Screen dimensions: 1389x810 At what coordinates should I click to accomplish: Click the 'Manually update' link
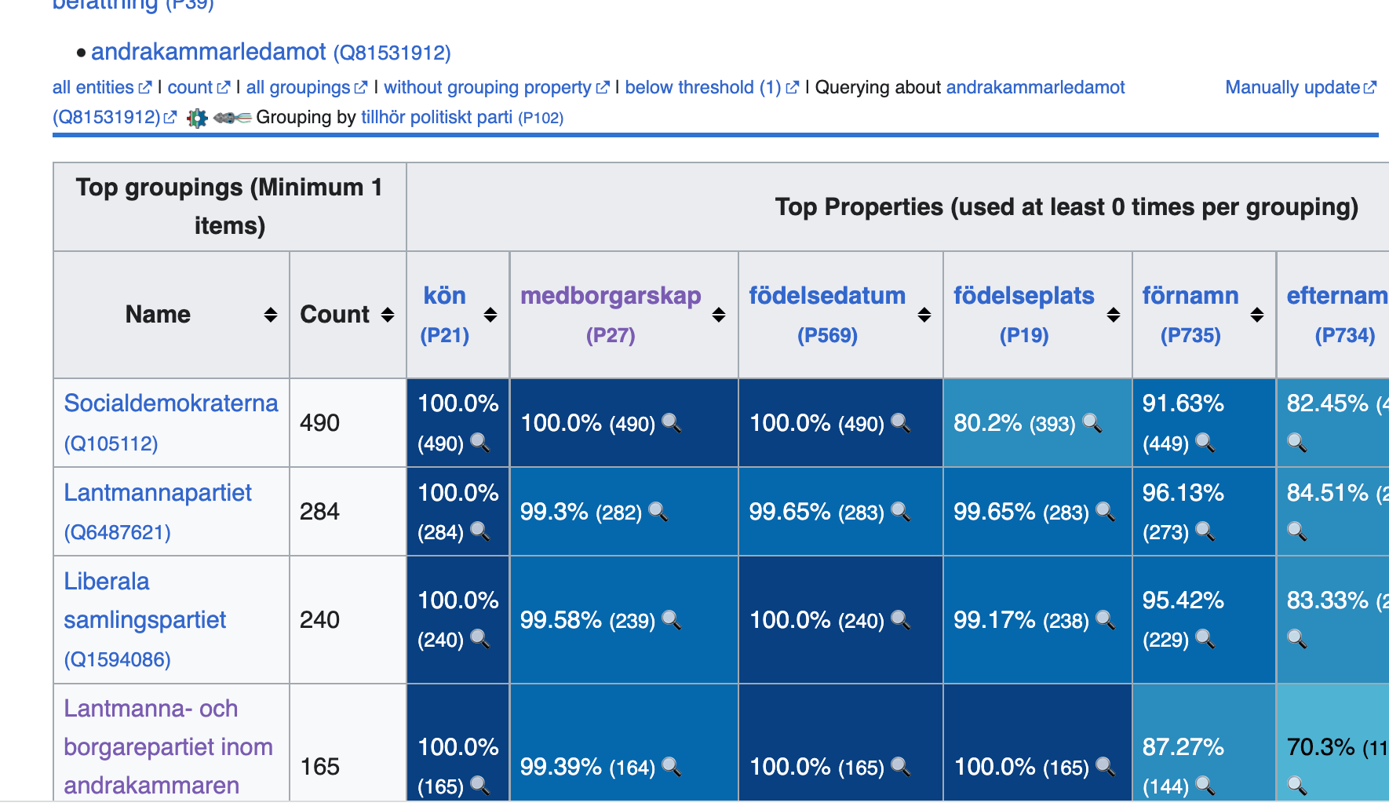[1292, 87]
